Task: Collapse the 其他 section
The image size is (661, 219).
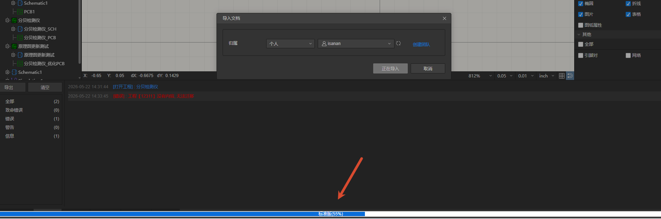Action: point(579,35)
